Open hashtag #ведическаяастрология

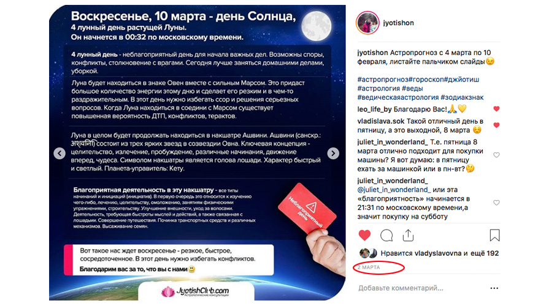(397, 97)
